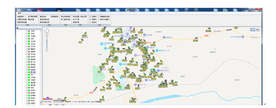The width and height of the screenshot is (276, 108).
Task: Click 设置本地地图
Action: 22,19
